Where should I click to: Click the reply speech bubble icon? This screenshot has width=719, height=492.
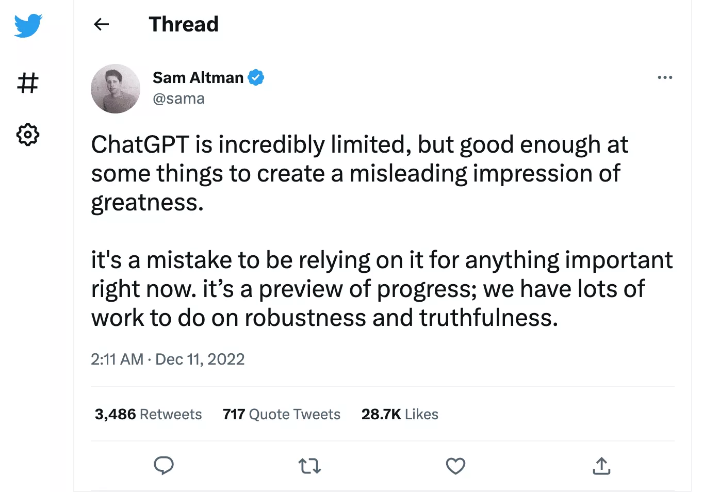pos(164,466)
